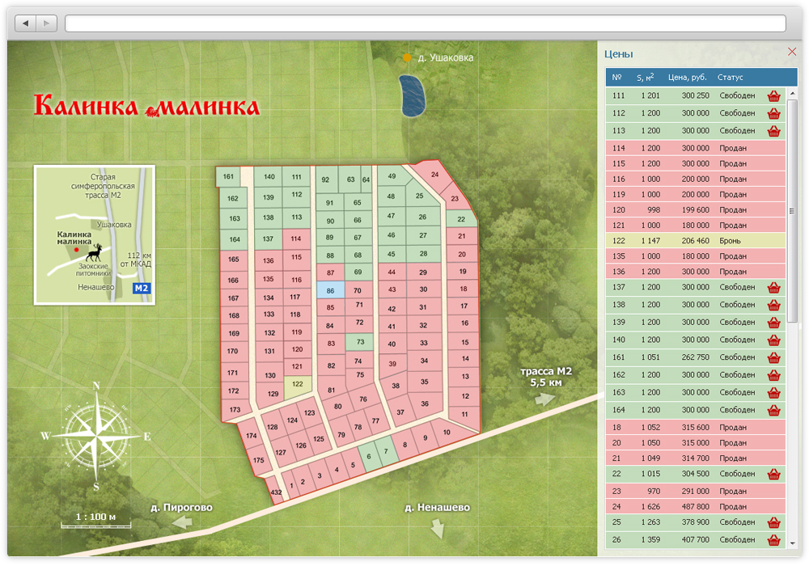Select free plot 164 on map
The width and height of the screenshot is (809, 566).
coord(235,239)
